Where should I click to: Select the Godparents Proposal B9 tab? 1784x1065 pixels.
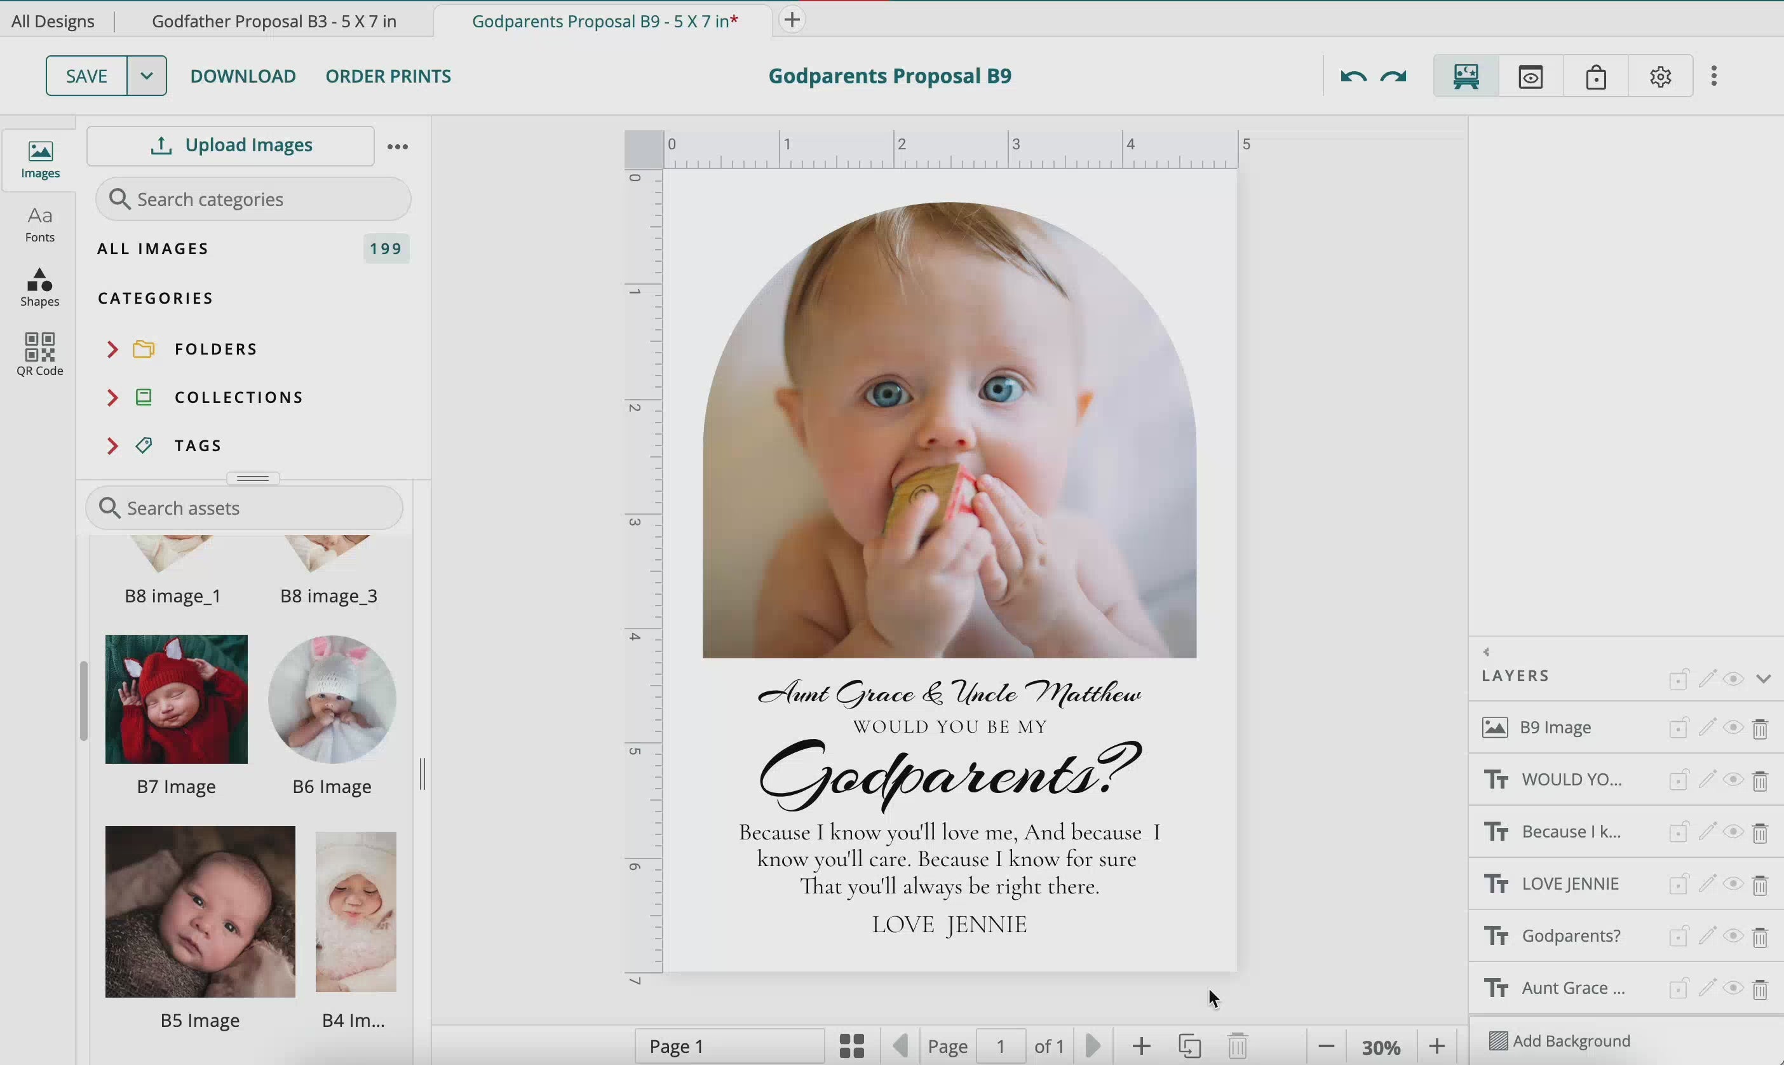(605, 21)
